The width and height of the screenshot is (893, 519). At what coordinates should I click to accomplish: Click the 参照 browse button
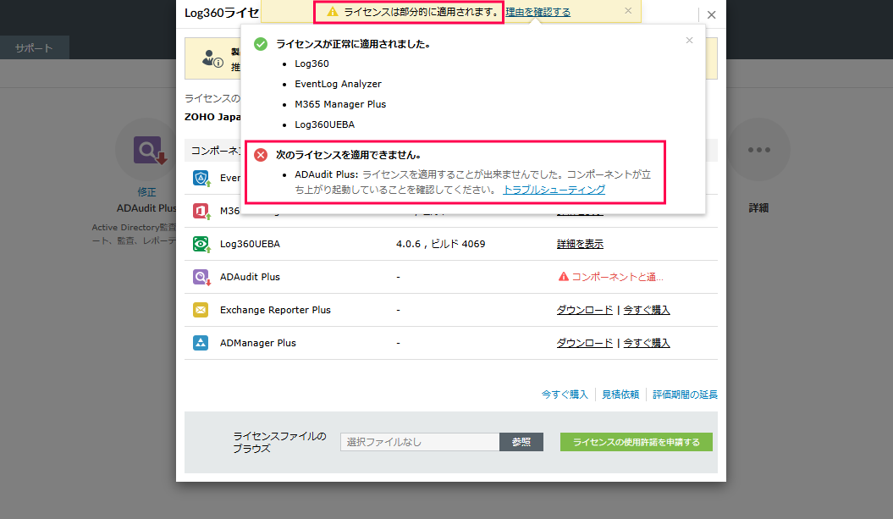tap(521, 442)
